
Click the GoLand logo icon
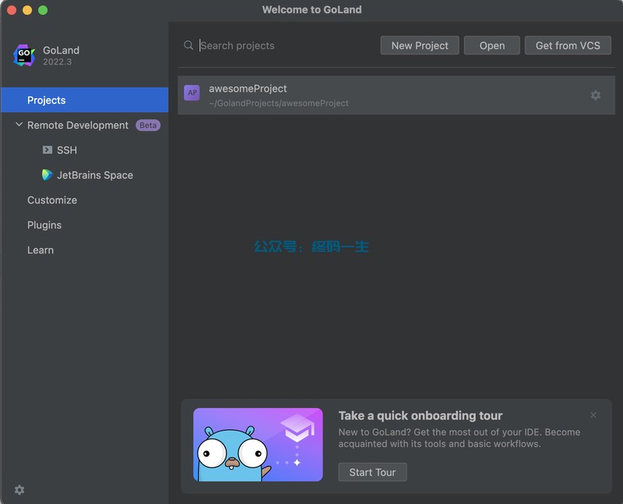point(25,55)
